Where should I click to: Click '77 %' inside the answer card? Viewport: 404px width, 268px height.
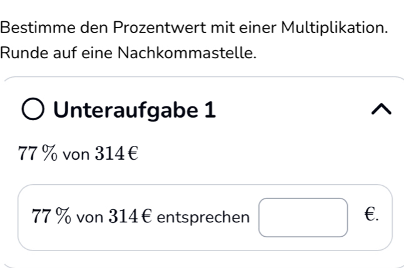pyautogui.click(x=51, y=217)
